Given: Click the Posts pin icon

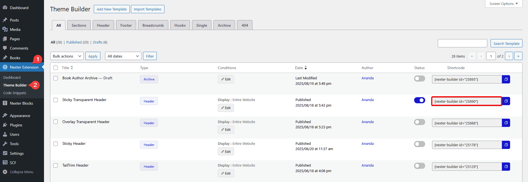Looking at the screenshot, I should point(5,20).
